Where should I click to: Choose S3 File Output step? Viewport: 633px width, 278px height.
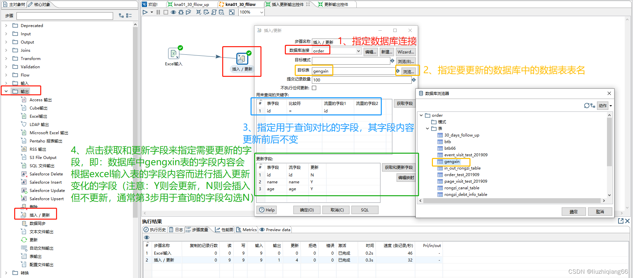pos(43,157)
